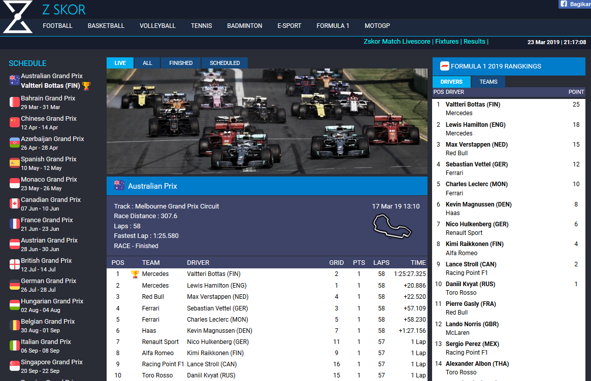Click the Fastest Lap : 1:25.580 text
The height and width of the screenshot is (381, 591).
click(x=146, y=236)
